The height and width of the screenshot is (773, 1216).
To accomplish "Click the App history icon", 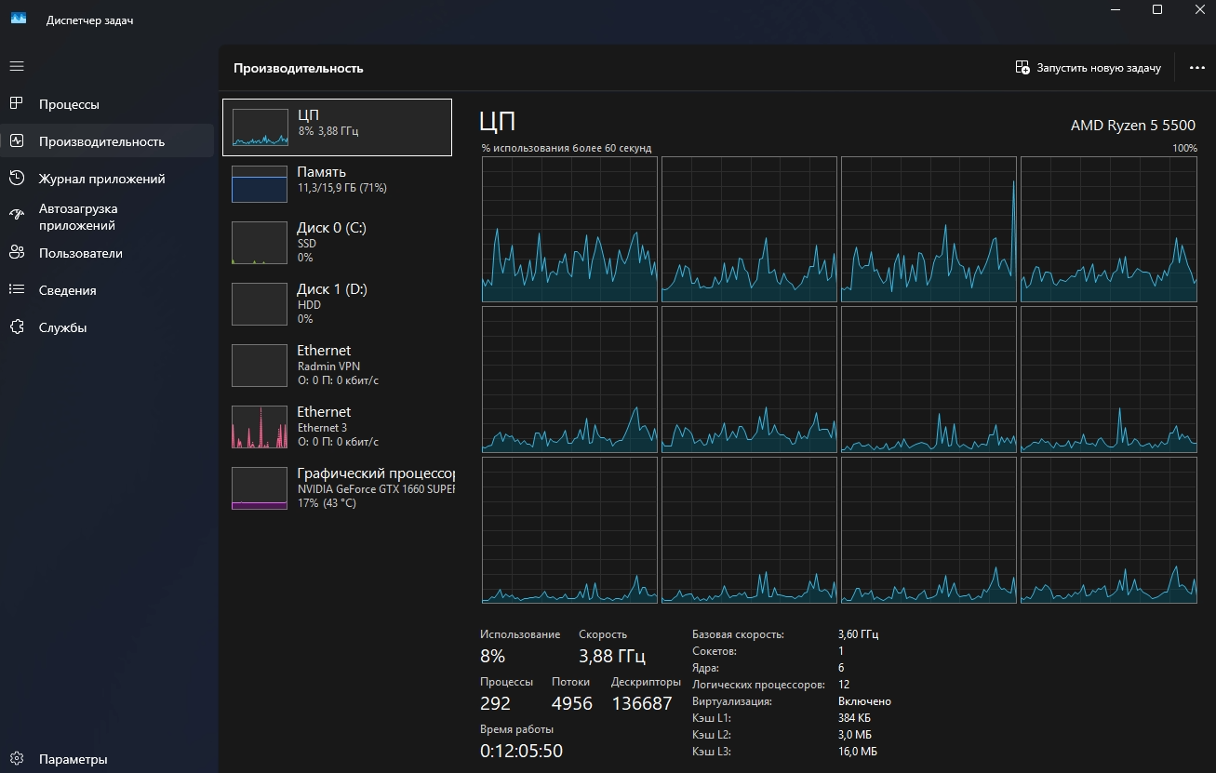I will (x=17, y=179).
